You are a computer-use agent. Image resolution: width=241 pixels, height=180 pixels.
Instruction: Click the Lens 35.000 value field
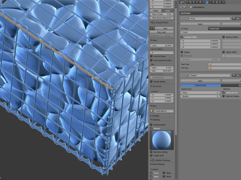(162, 45)
